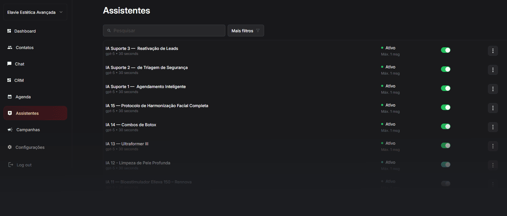This screenshot has height=216, width=507.
Task: Click the Contatos people icon
Action: coord(10,47)
